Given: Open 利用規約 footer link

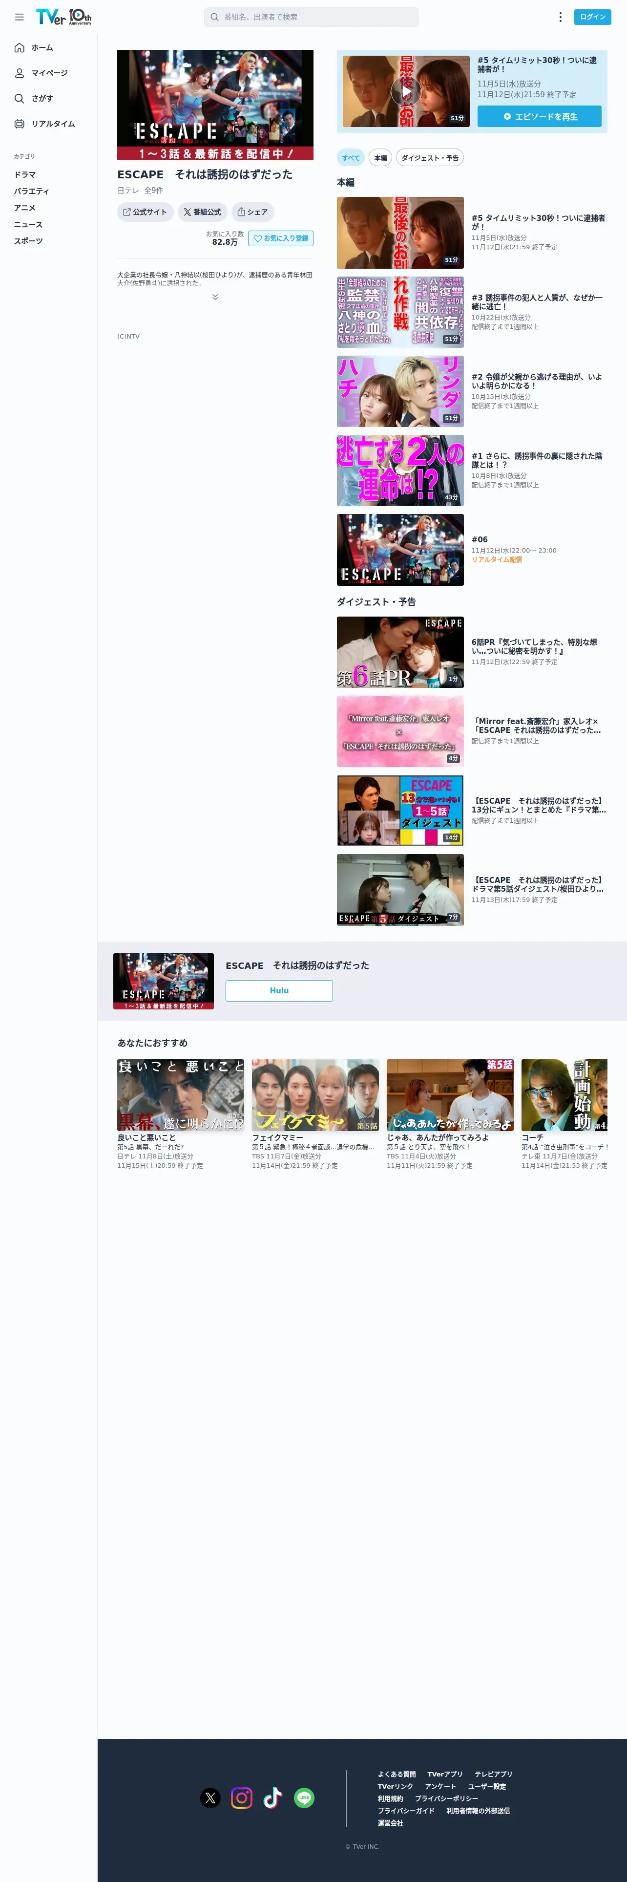Looking at the screenshot, I should 390,1799.
